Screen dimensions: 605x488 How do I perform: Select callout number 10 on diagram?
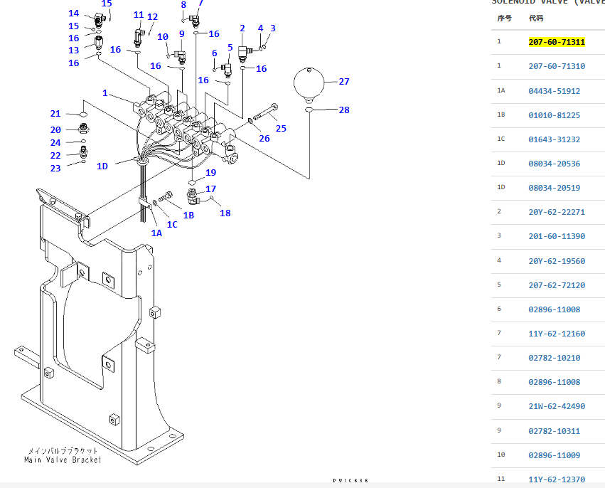(163, 37)
